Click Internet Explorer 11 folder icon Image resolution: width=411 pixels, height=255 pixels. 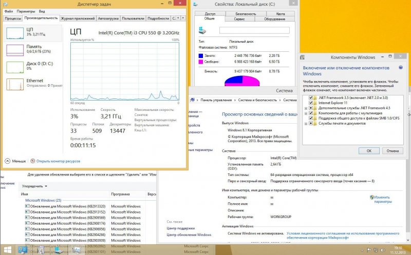pyautogui.click(x=315, y=103)
